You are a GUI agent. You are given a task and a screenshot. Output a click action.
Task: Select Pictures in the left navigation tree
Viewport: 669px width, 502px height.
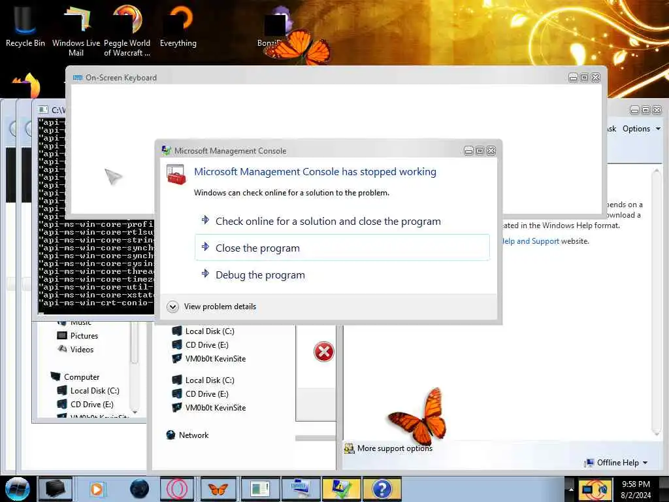pos(78,336)
